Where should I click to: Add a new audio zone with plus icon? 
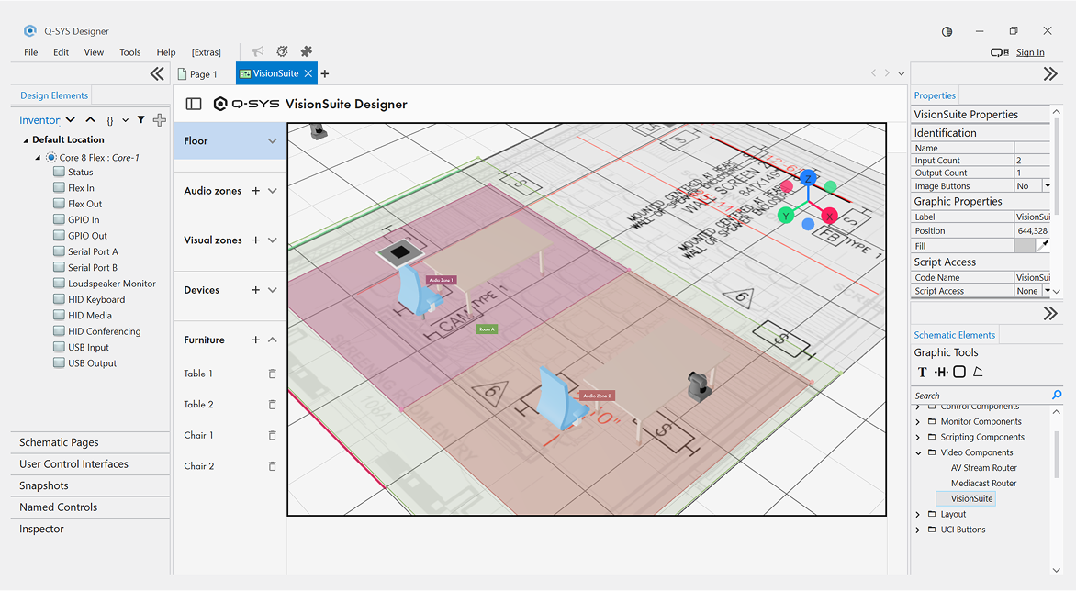[255, 191]
